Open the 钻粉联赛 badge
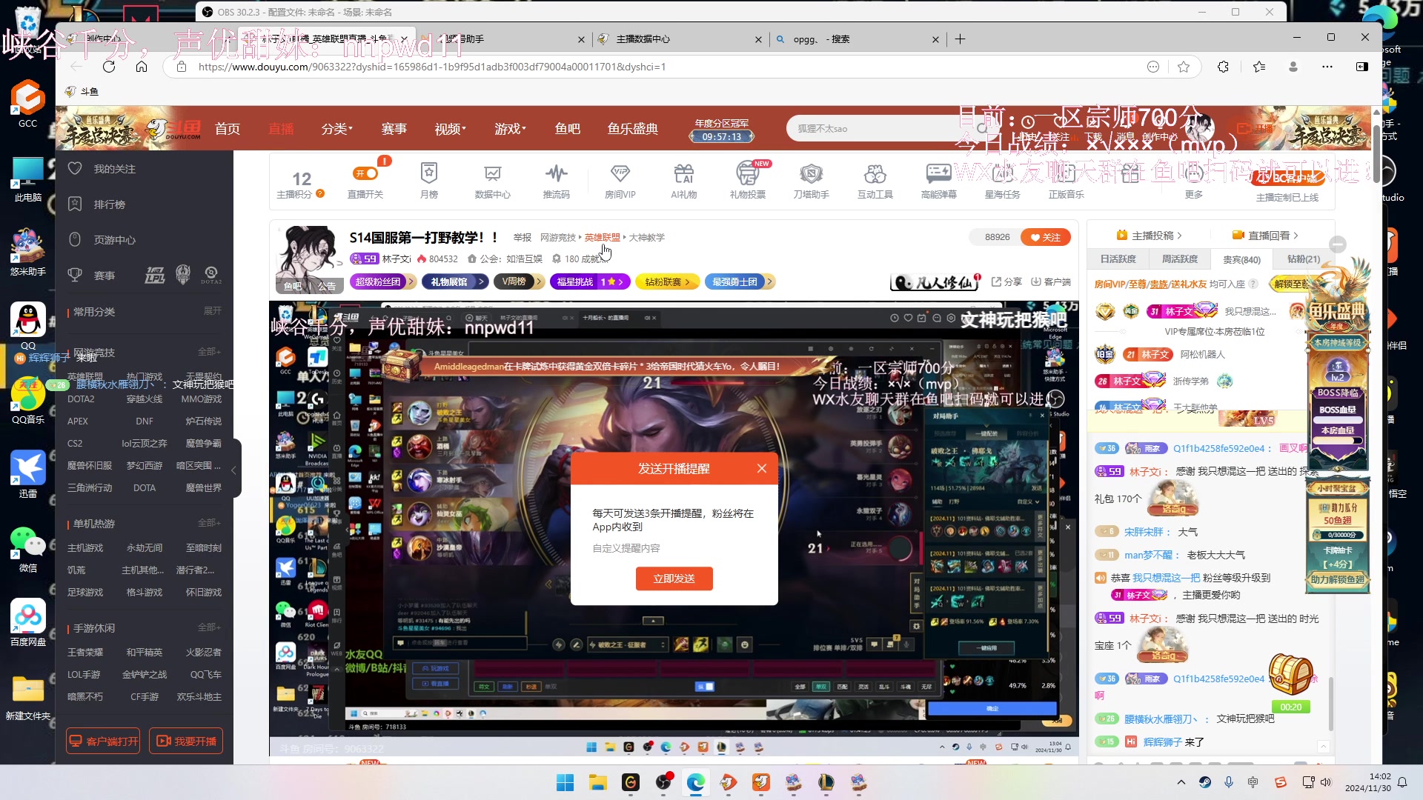This screenshot has height=800, width=1423. click(668, 281)
